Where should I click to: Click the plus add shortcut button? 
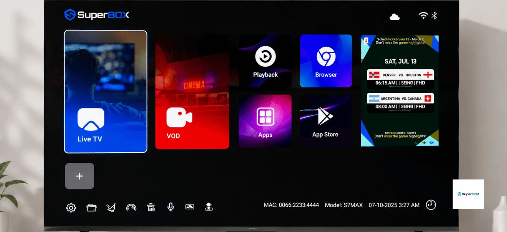(79, 176)
